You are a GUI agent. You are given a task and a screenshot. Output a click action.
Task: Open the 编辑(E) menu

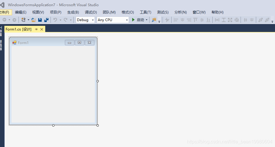click(x=21, y=12)
